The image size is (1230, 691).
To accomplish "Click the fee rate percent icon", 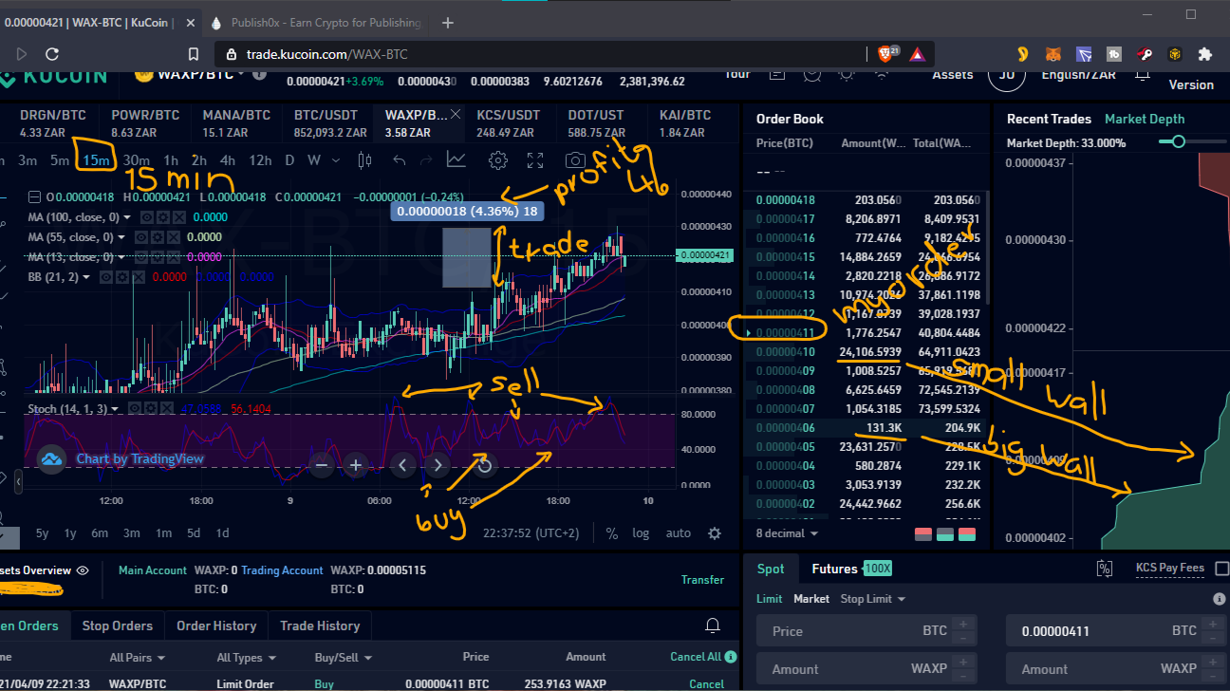I will coord(1104,569).
